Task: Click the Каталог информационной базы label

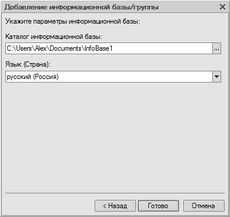Action: 54,37
